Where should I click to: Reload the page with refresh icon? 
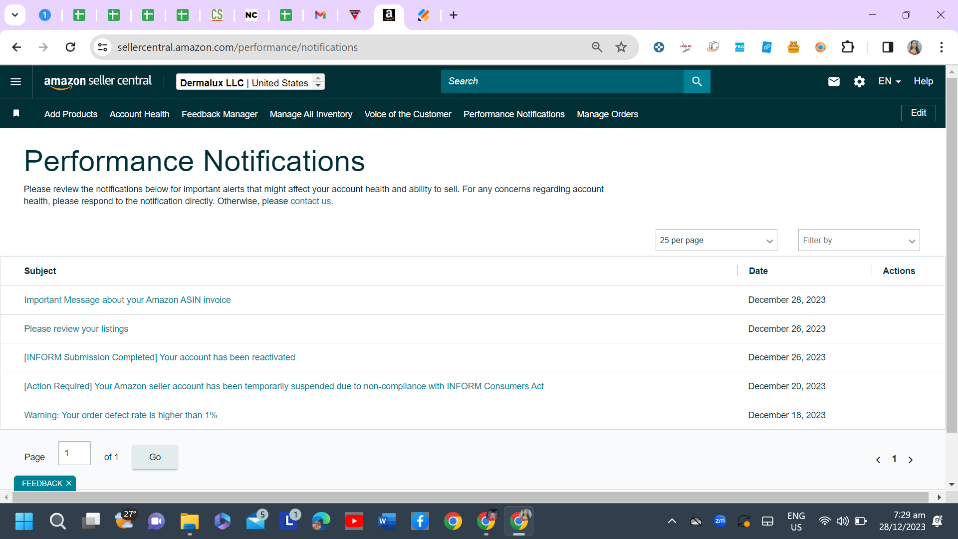70,47
